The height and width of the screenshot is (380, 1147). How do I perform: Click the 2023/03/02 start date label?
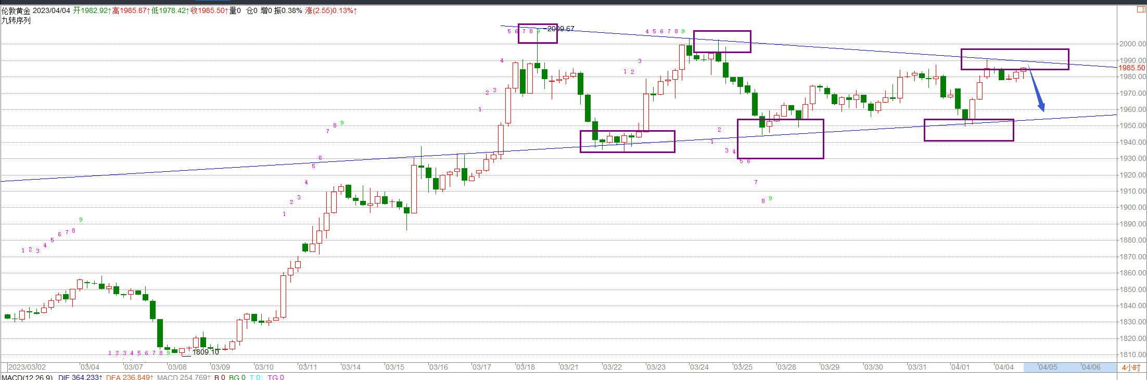tap(27, 367)
